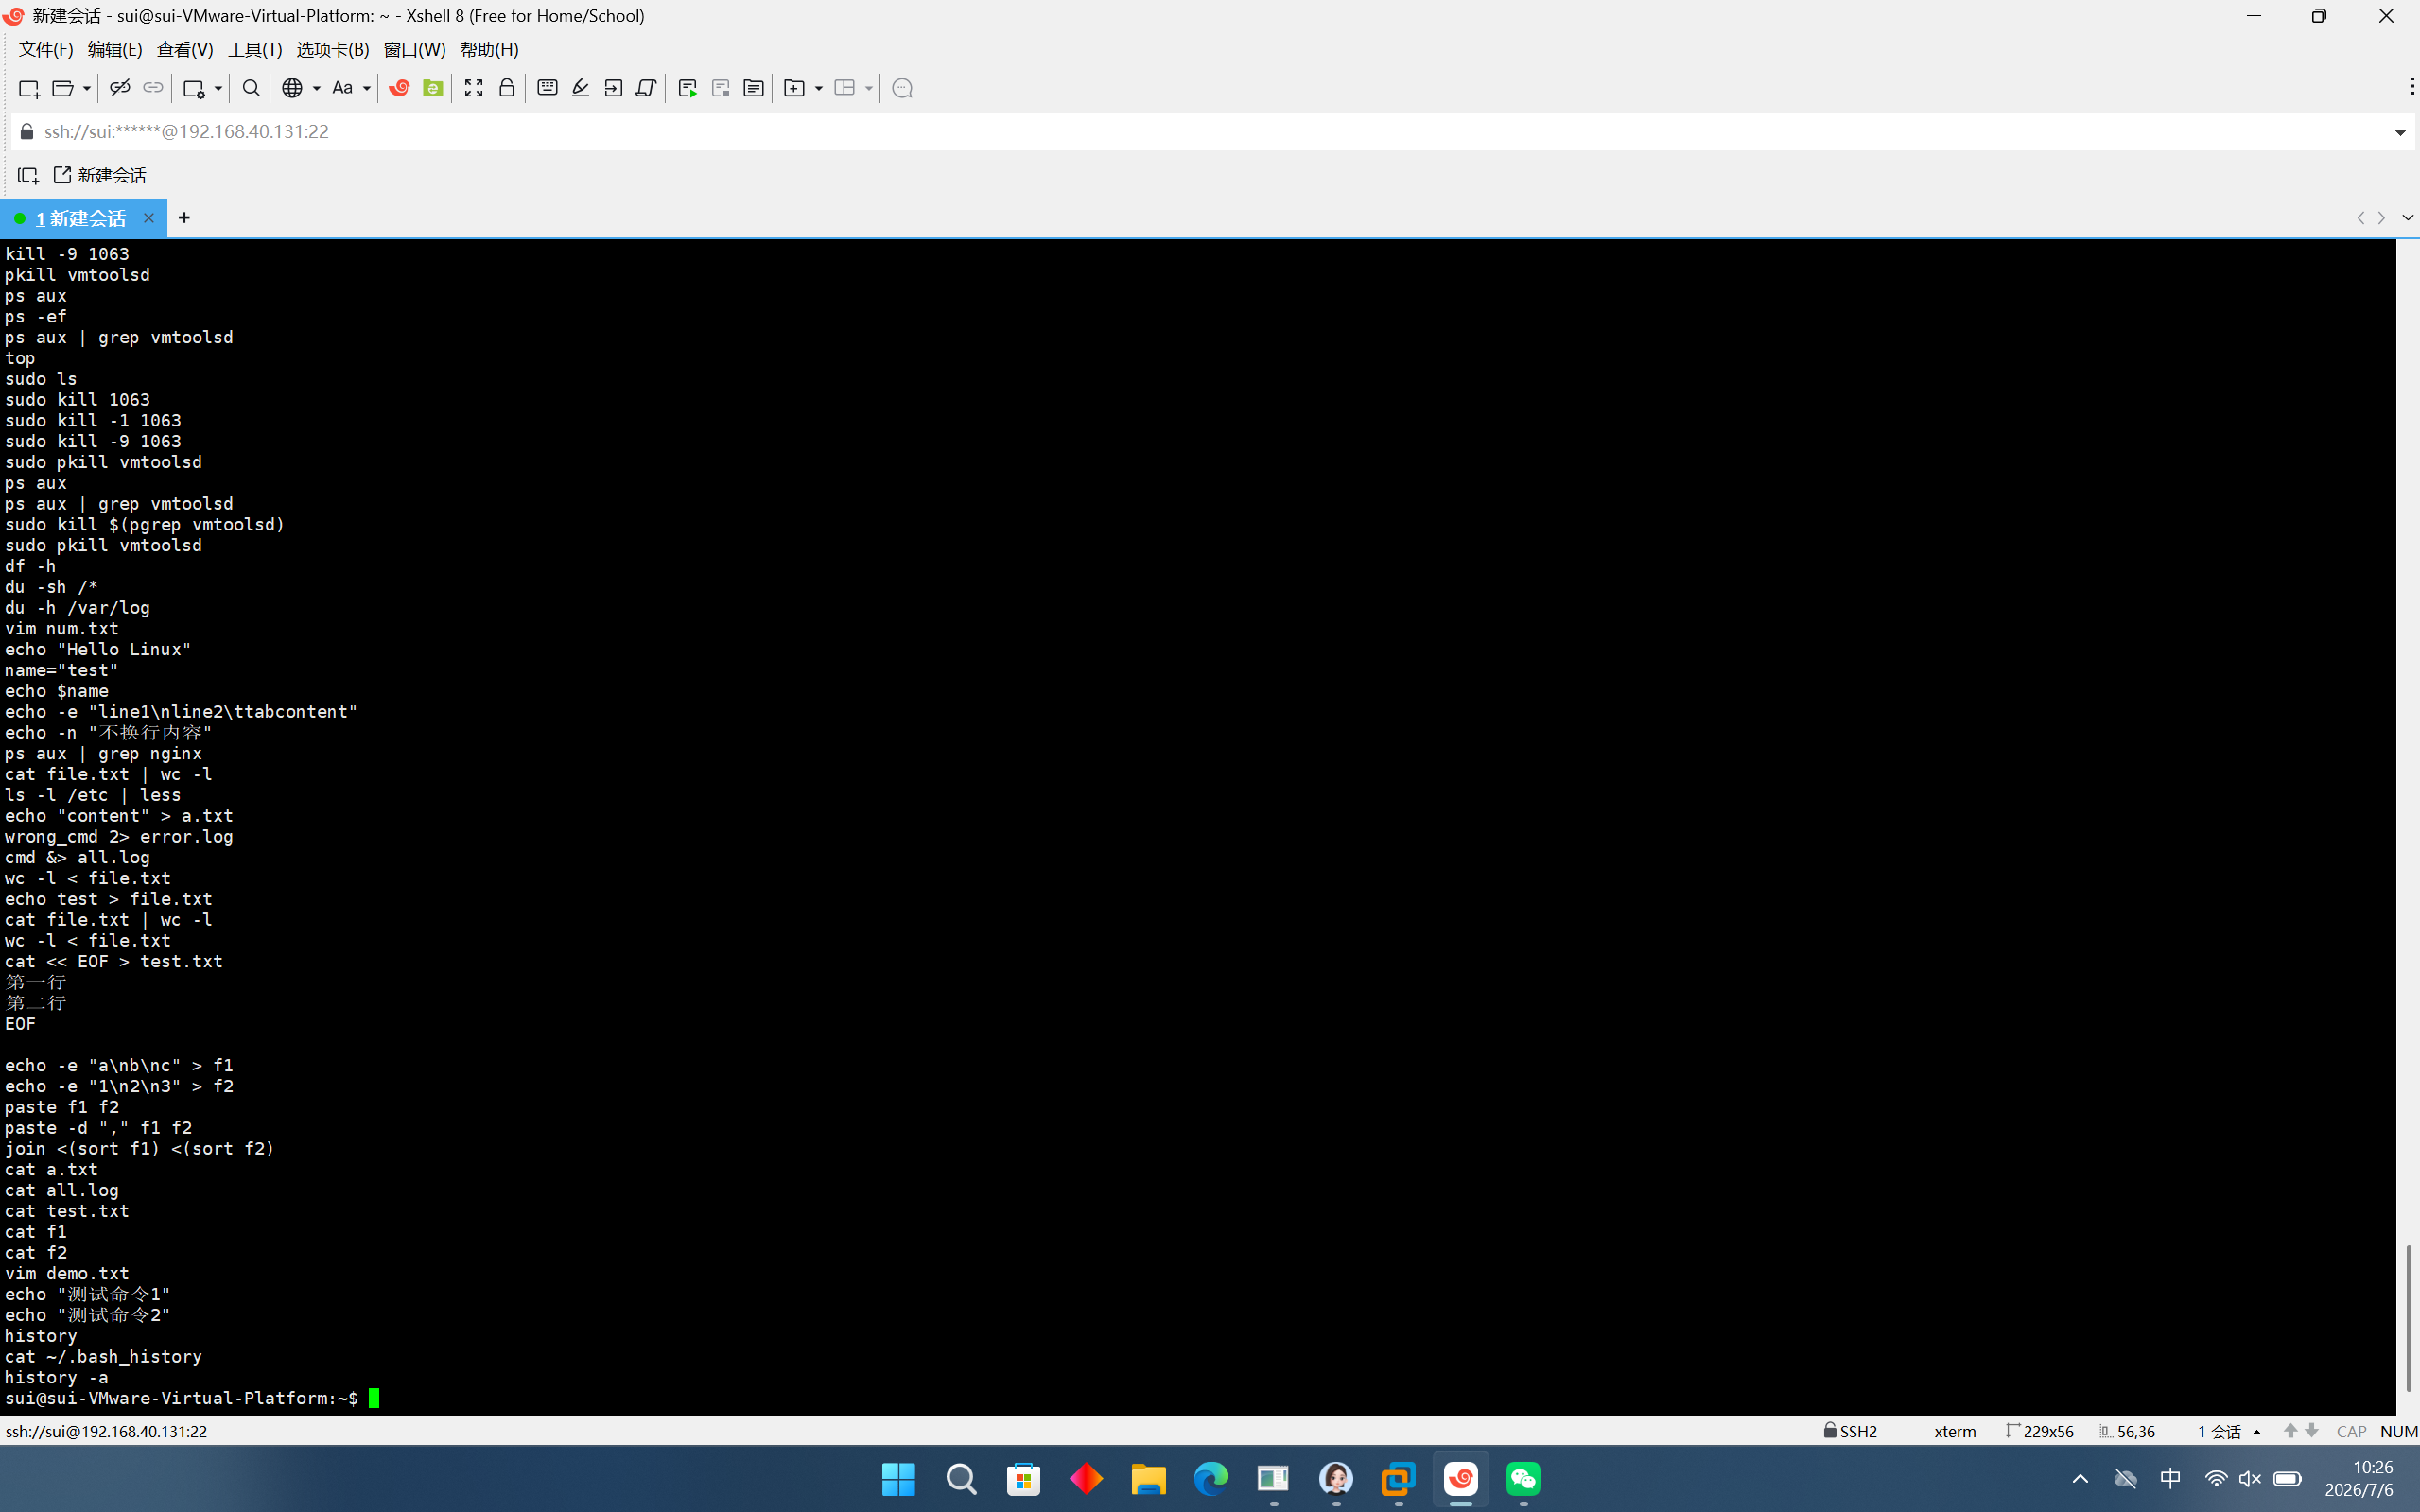Expand the globe encoding dropdown arrow

316,89
